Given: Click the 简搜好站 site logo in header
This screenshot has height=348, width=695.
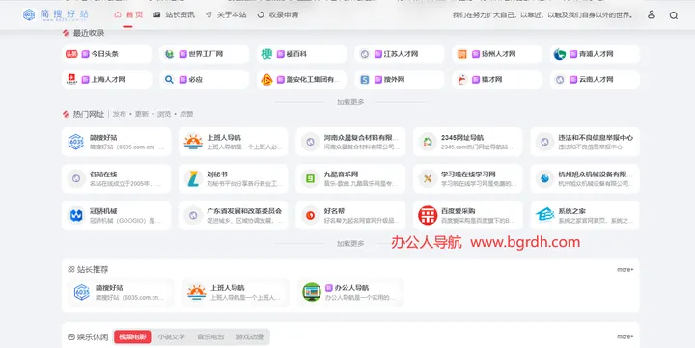Looking at the screenshot, I should [56, 14].
